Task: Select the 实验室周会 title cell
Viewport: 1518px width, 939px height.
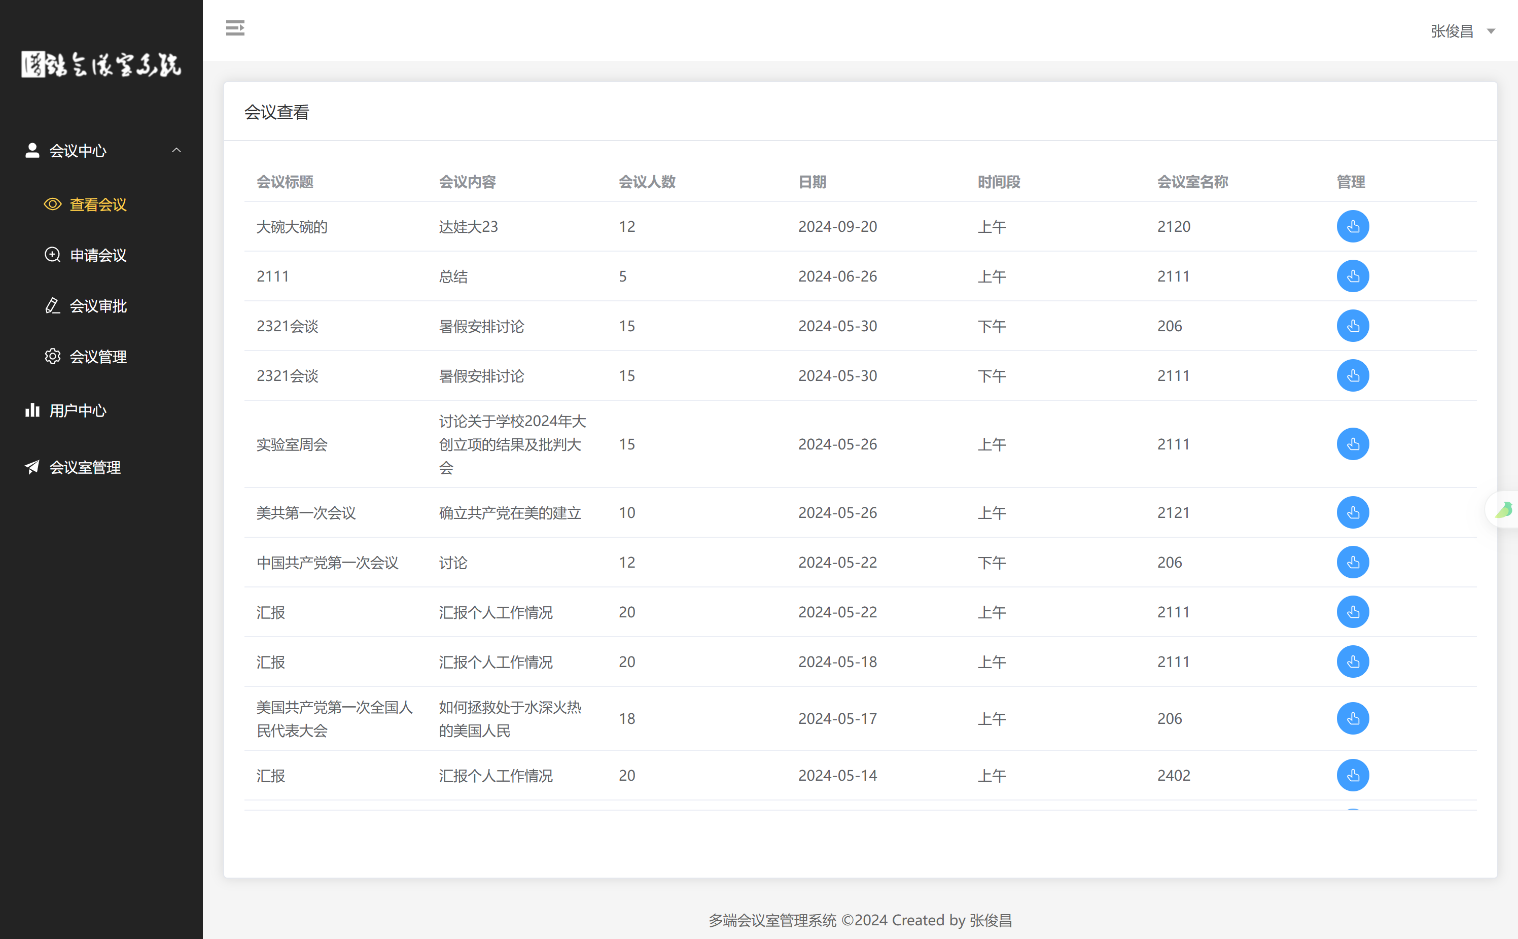Action: click(x=292, y=445)
